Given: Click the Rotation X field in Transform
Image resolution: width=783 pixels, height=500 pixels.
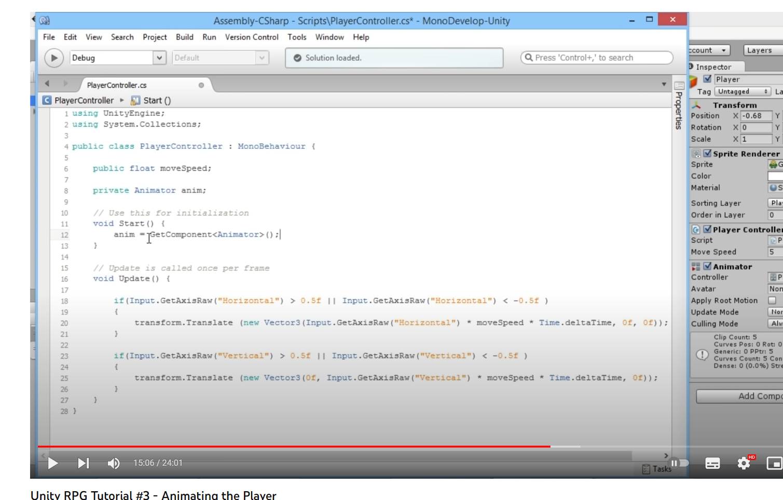Looking at the screenshot, I should point(756,127).
